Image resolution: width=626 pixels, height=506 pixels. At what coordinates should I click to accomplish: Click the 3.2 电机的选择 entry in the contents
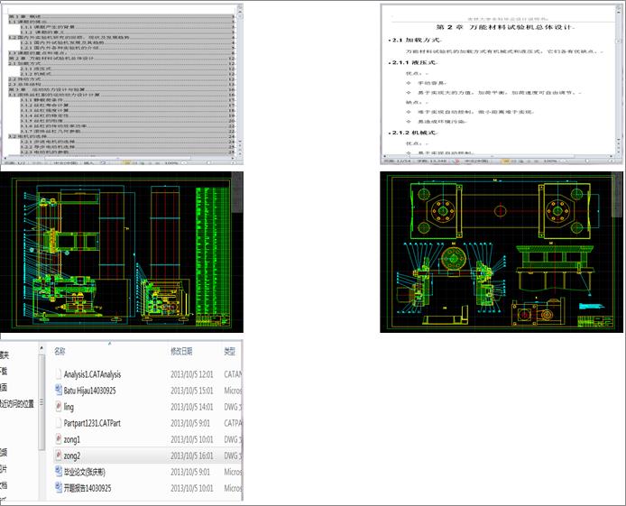coord(122,136)
